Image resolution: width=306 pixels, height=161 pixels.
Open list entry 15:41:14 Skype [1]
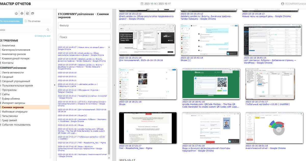pos(72,116)
